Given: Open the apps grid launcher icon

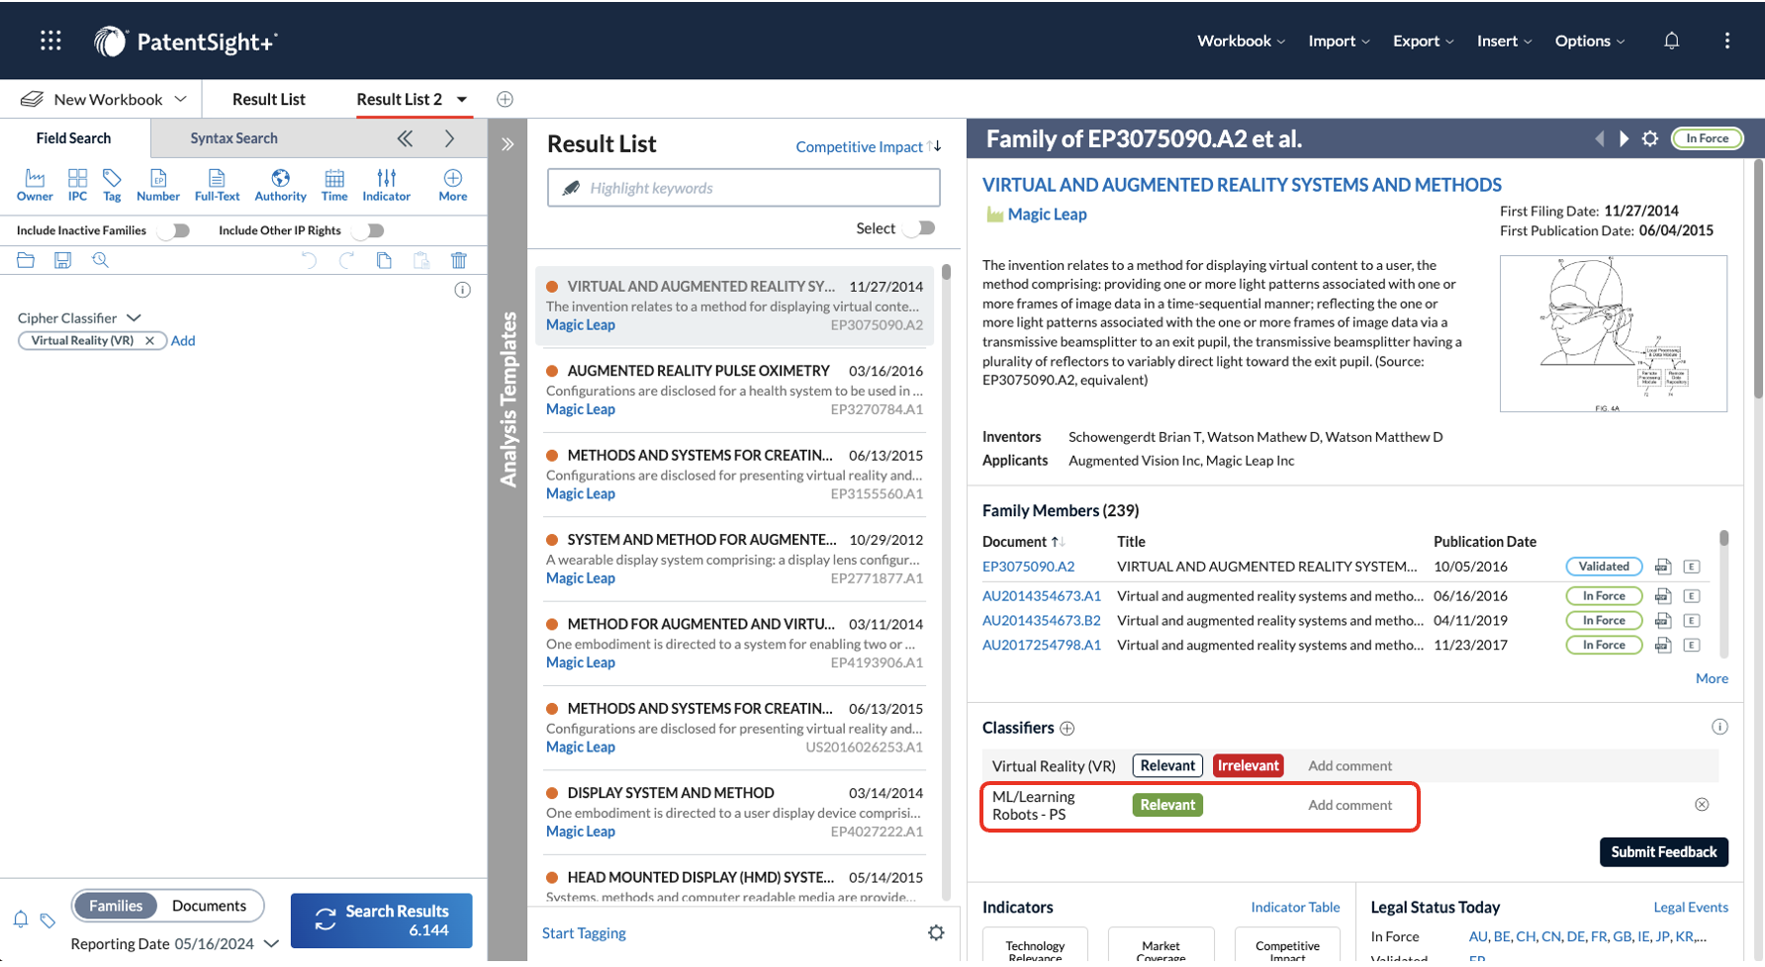Looking at the screenshot, I should [50, 41].
